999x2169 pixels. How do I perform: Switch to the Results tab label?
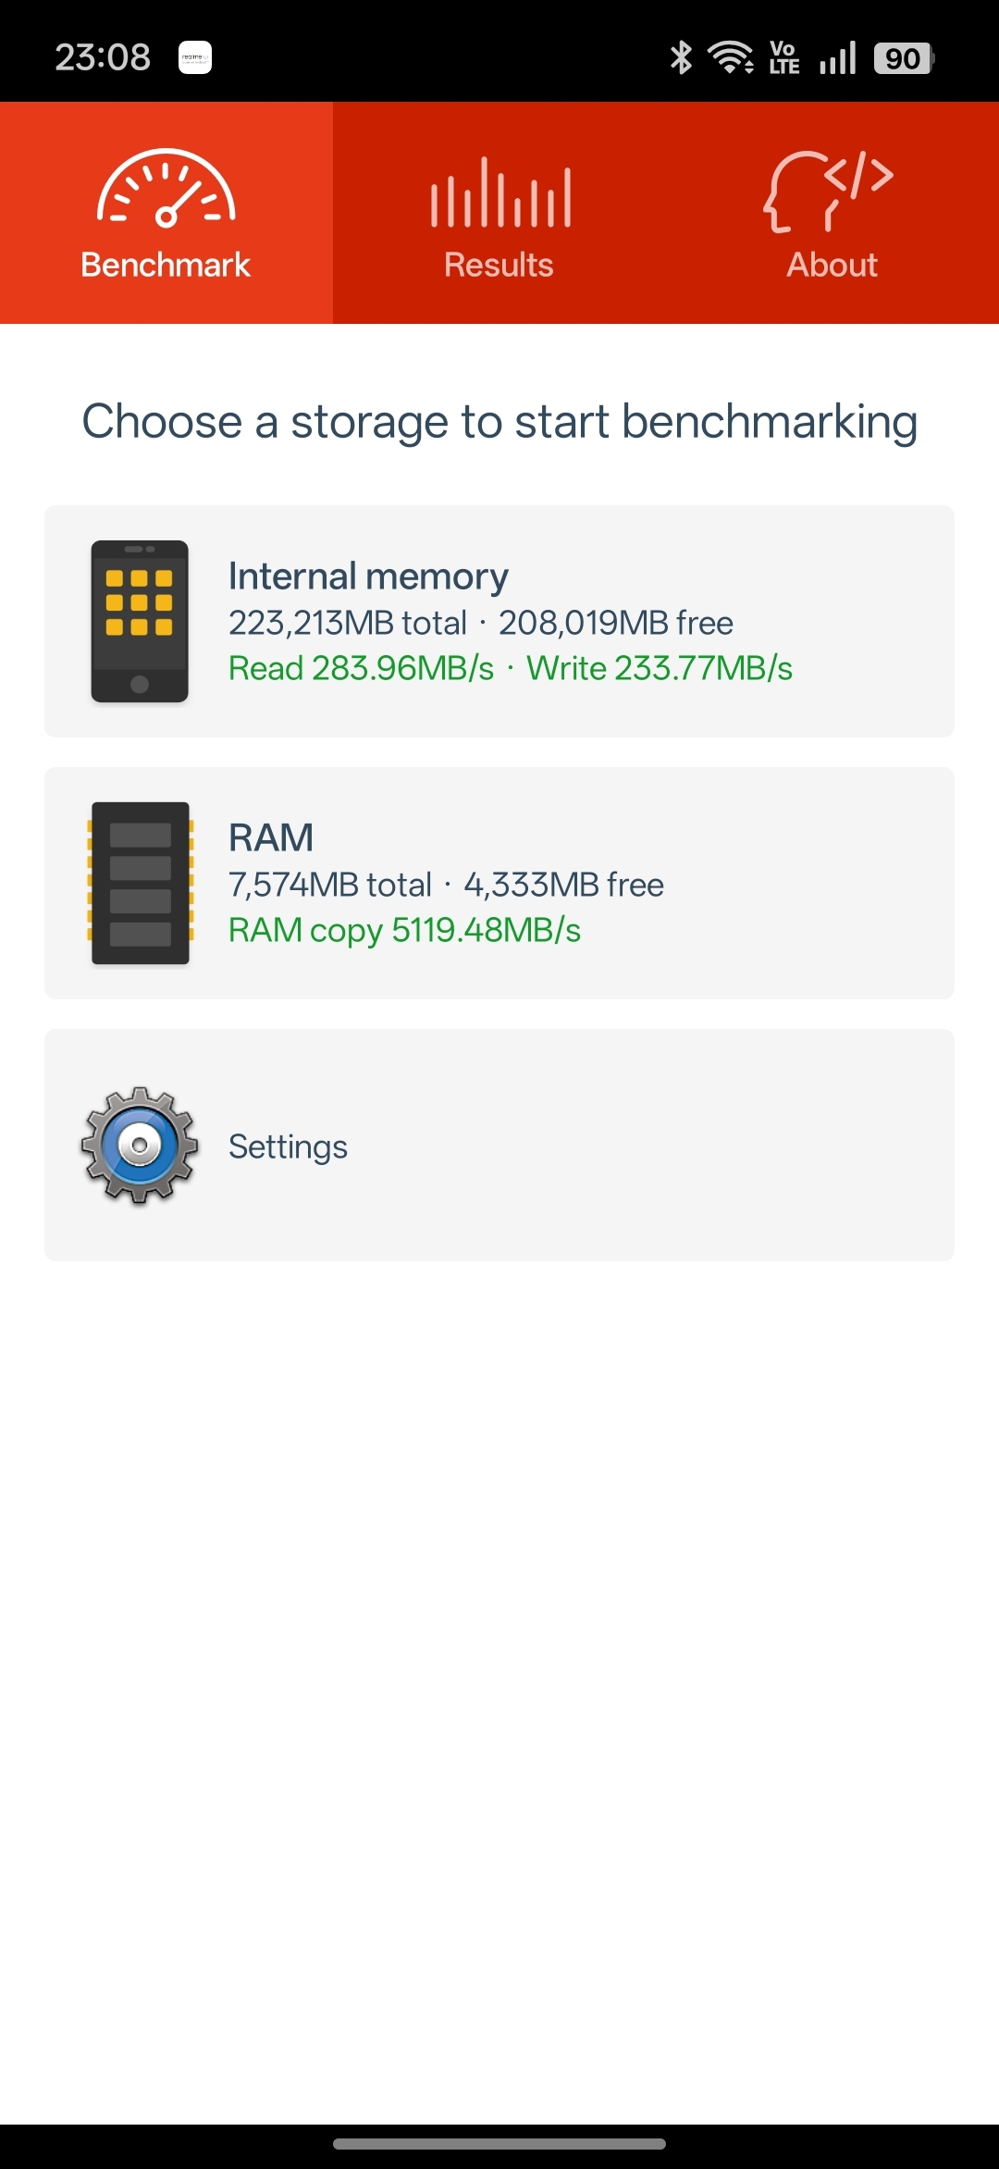point(499,265)
